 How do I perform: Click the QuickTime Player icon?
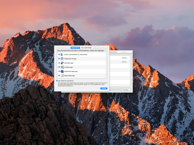pos(62,71)
